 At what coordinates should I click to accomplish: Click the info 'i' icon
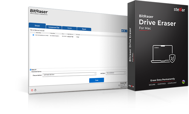126,31
